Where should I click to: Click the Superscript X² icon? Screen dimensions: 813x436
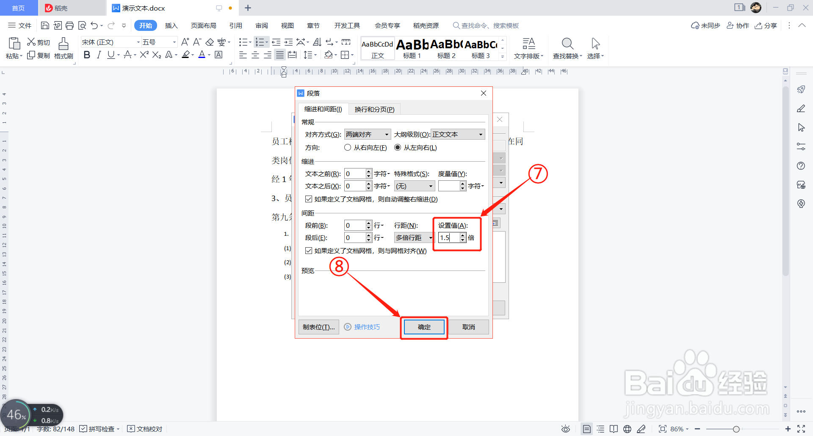click(x=144, y=55)
